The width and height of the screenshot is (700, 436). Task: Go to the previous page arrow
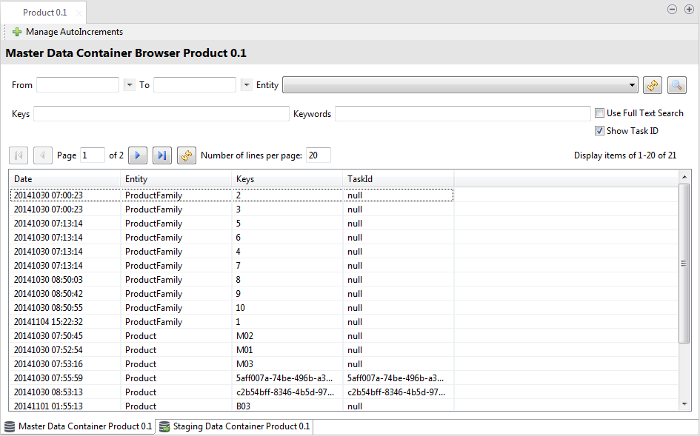point(43,155)
